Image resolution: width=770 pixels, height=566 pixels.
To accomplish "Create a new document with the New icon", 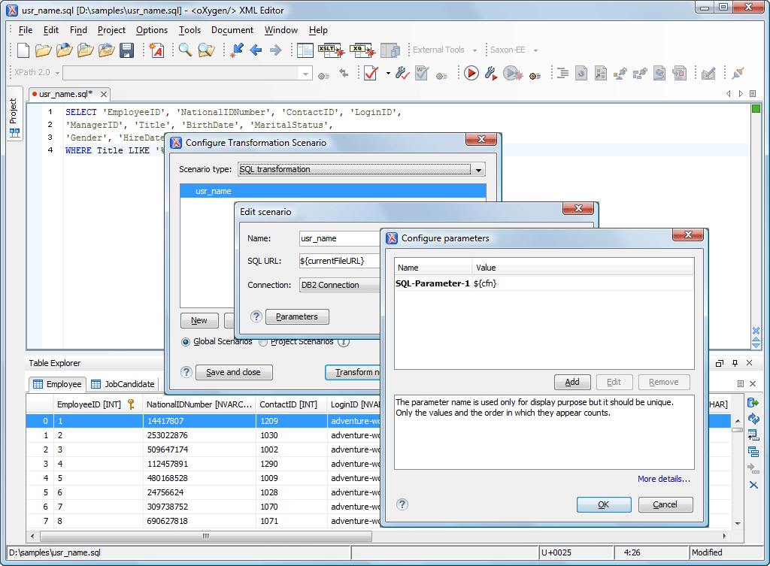I will 23,50.
